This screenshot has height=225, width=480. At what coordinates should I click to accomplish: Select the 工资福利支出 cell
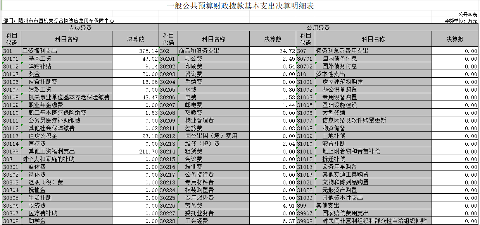point(67,51)
